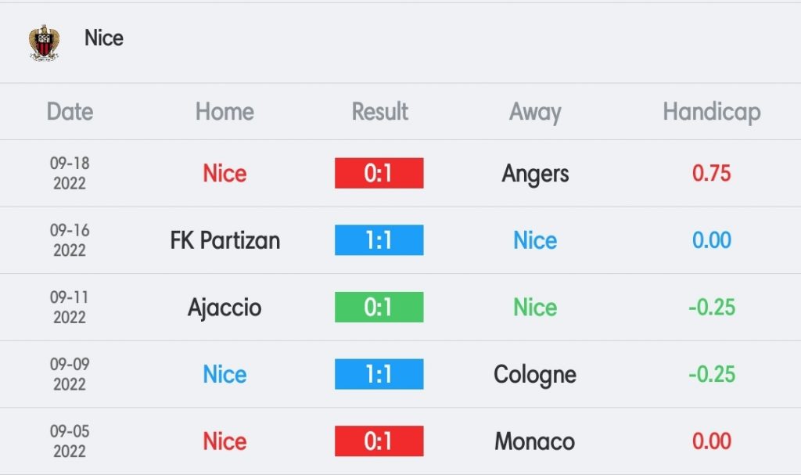
Task: Select the 09-11 2022 match date
Action: 70,307
